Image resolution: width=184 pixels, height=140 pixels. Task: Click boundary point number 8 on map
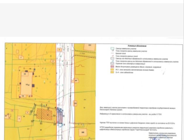64,116
